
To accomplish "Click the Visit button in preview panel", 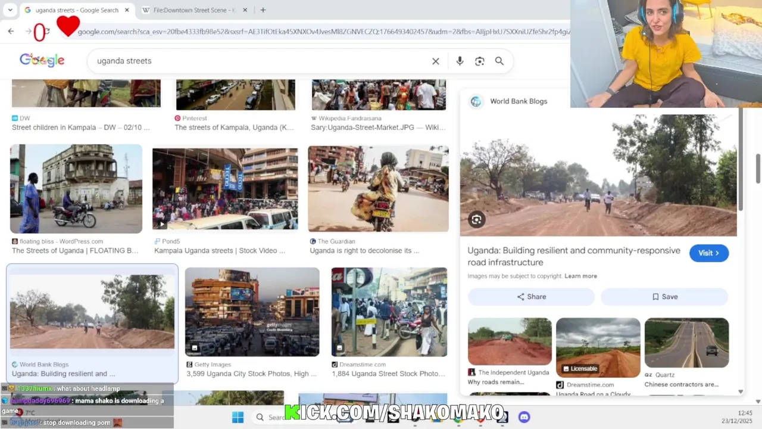I will click(x=709, y=253).
